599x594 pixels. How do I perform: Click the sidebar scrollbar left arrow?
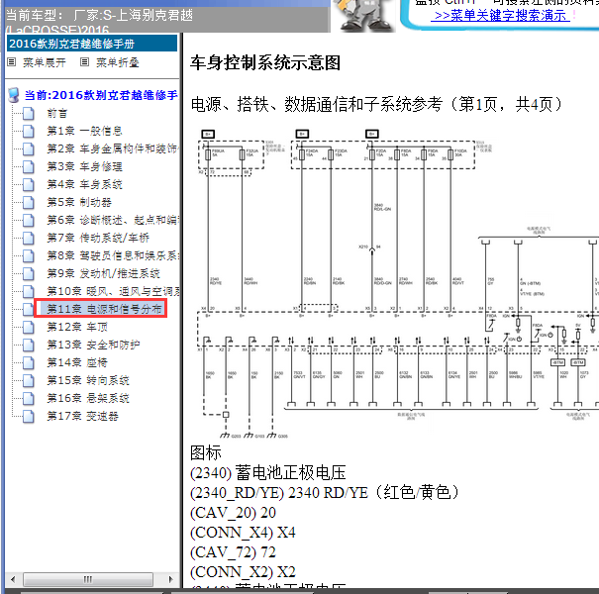click(14, 579)
